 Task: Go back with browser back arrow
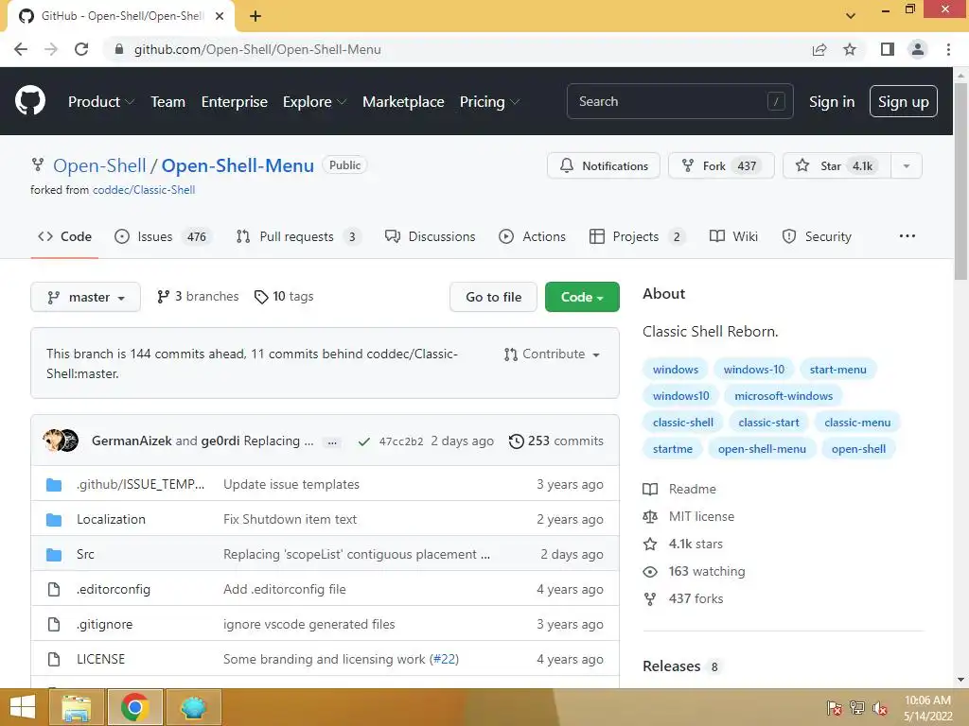pyautogui.click(x=21, y=49)
